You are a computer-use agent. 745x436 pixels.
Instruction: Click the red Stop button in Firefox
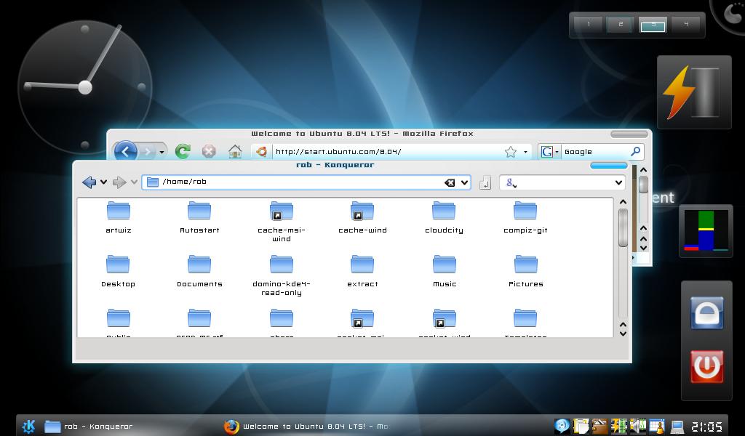pyautogui.click(x=209, y=152)
